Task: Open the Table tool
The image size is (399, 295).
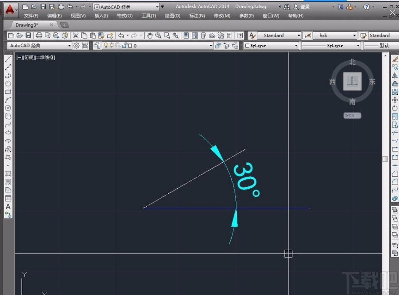Action: [8, 199]
